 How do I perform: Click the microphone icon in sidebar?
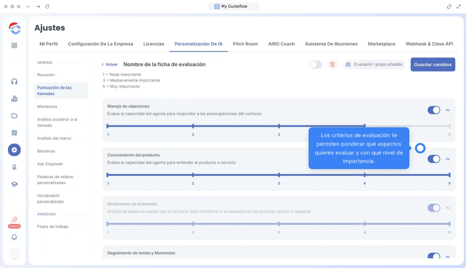14,167
